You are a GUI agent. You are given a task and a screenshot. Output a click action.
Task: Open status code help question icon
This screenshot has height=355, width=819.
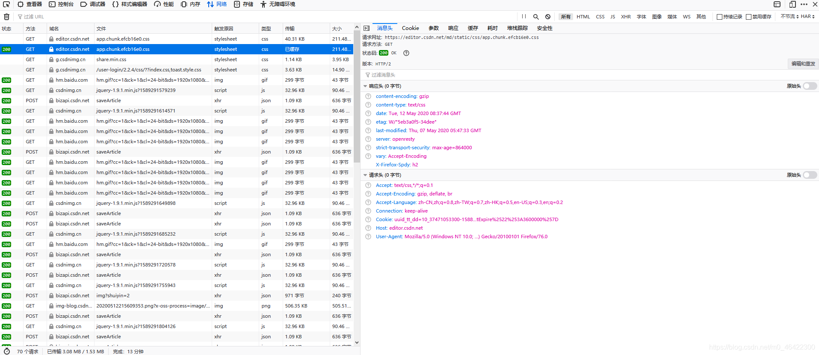406,53
